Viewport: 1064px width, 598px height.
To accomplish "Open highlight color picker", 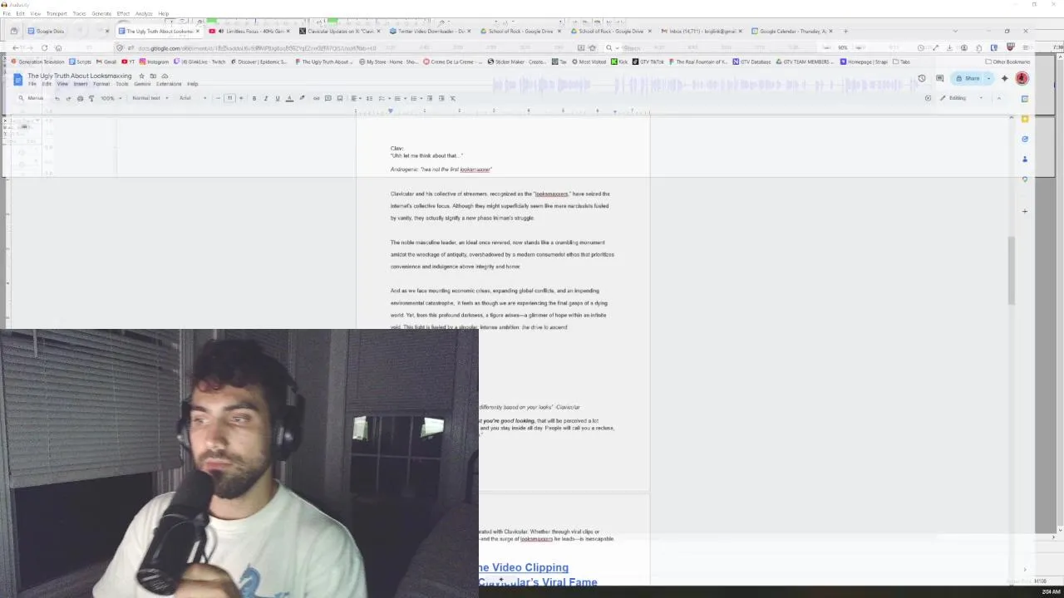I will pyautogui.click(x=301, y=98).
